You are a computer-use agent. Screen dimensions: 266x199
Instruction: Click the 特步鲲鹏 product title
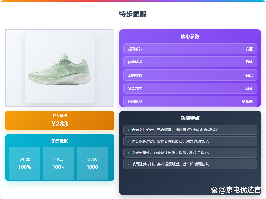[133, 14]
